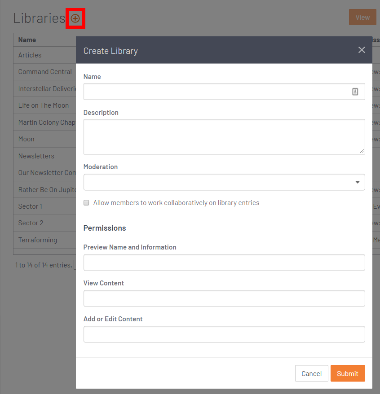Viewport: 380px width, 394px height.
Task: Focus the Description text area
Action: point(224,137)
